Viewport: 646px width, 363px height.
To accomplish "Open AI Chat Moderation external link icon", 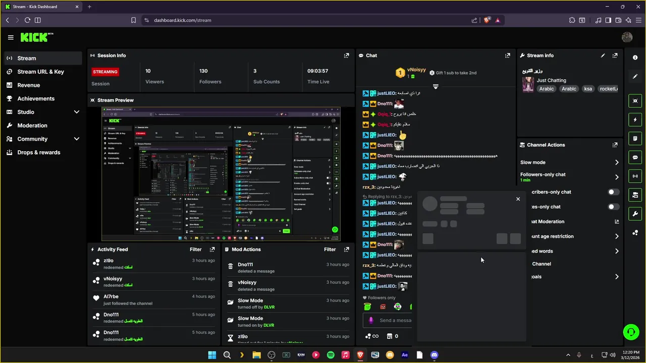I will coord(617,221).
